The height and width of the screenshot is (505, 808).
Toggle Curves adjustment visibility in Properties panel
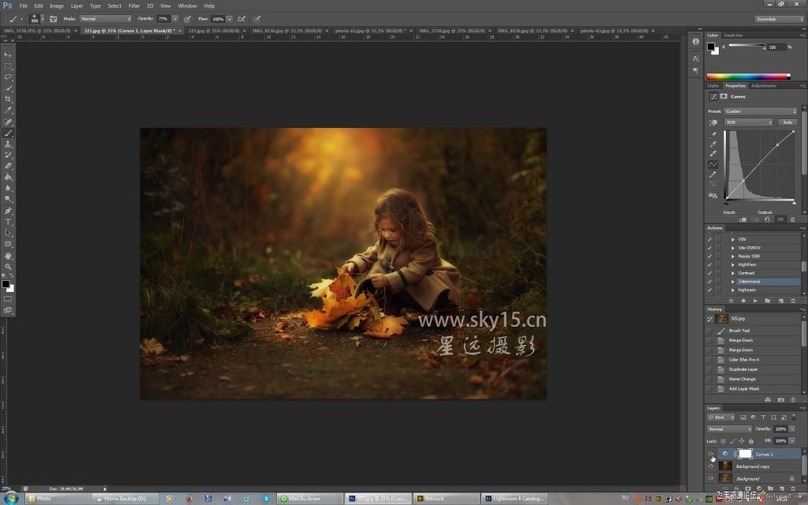780,219
